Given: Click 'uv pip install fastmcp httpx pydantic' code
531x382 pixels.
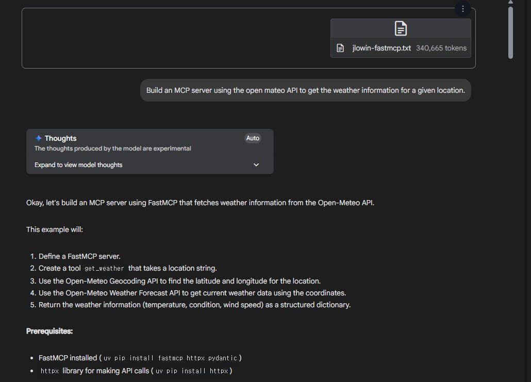Looking at the screenshot, I should [x=170, y=358].
